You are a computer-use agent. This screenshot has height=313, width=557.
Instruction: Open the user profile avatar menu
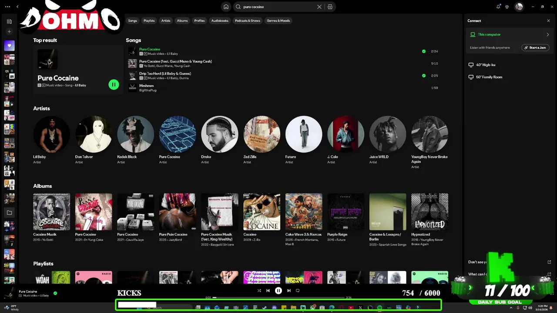click(x=519, y=7)
